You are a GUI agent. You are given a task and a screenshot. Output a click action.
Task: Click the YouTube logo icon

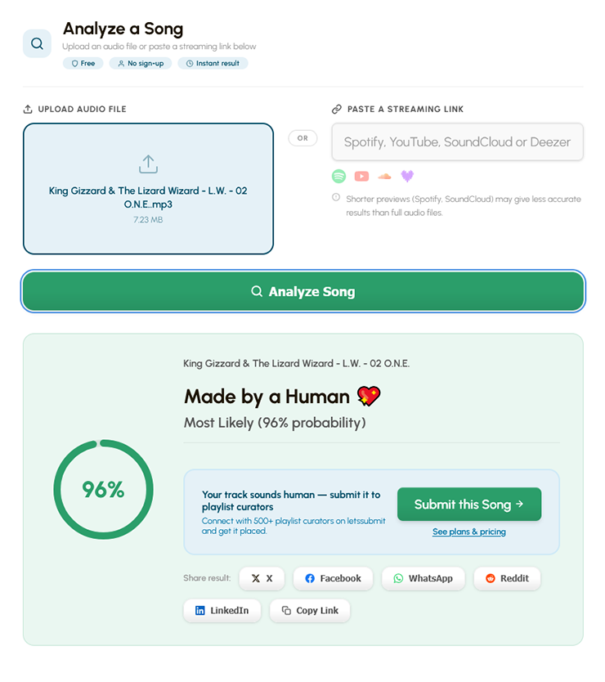coord(361,176)
